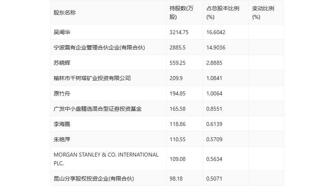
Task: Select shareholder name 朱艳萍
Action: tap(62, 139)
